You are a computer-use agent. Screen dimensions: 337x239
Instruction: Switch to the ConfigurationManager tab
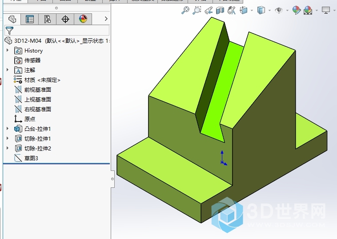48,19
